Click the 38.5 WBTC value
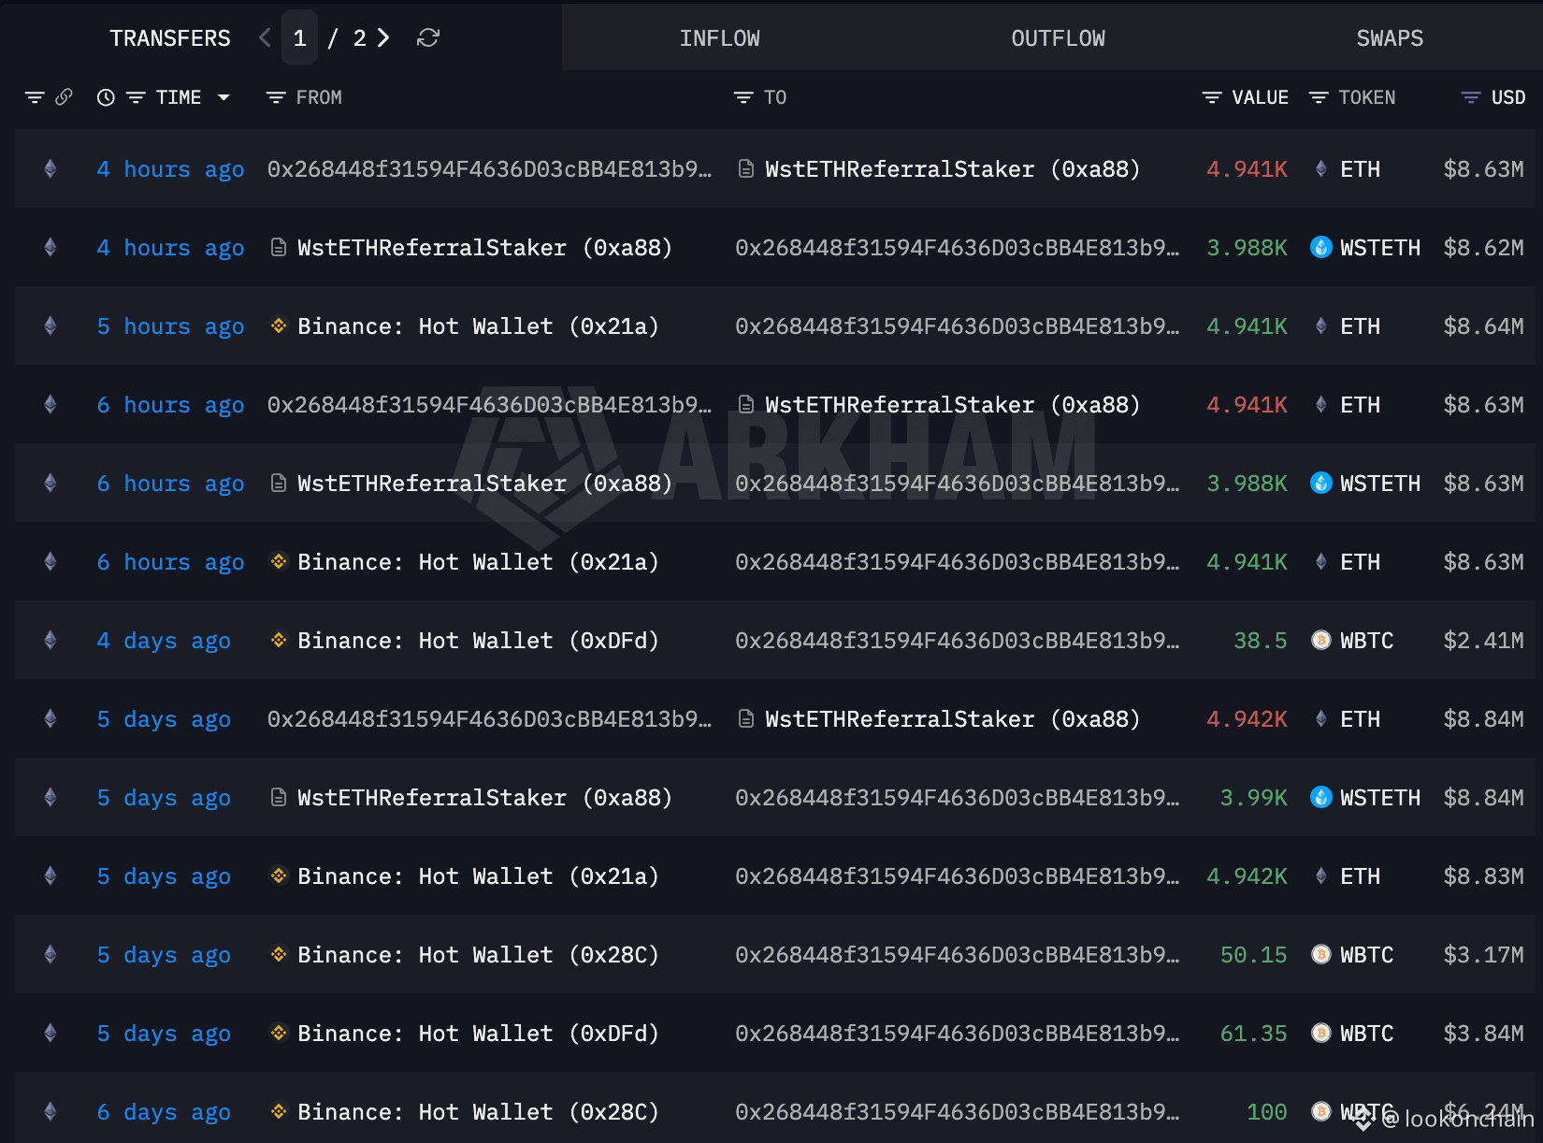 click(x=1260, y=641)
